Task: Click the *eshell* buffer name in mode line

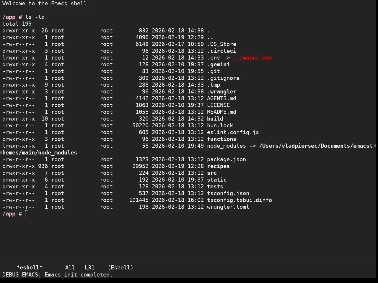Action: [30, 268]
